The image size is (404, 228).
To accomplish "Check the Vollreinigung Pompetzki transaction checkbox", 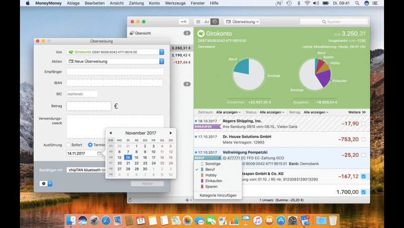I will point(363,155).
